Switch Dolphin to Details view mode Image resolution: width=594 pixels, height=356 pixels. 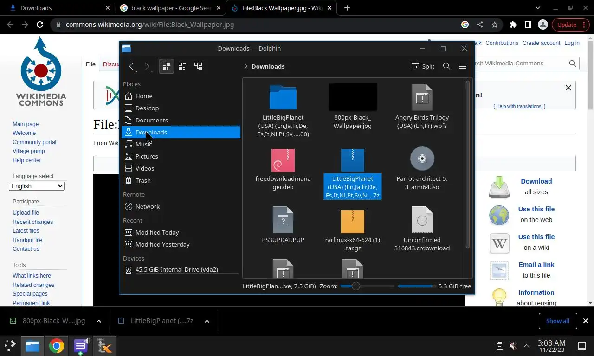click(x=198, y=66)
